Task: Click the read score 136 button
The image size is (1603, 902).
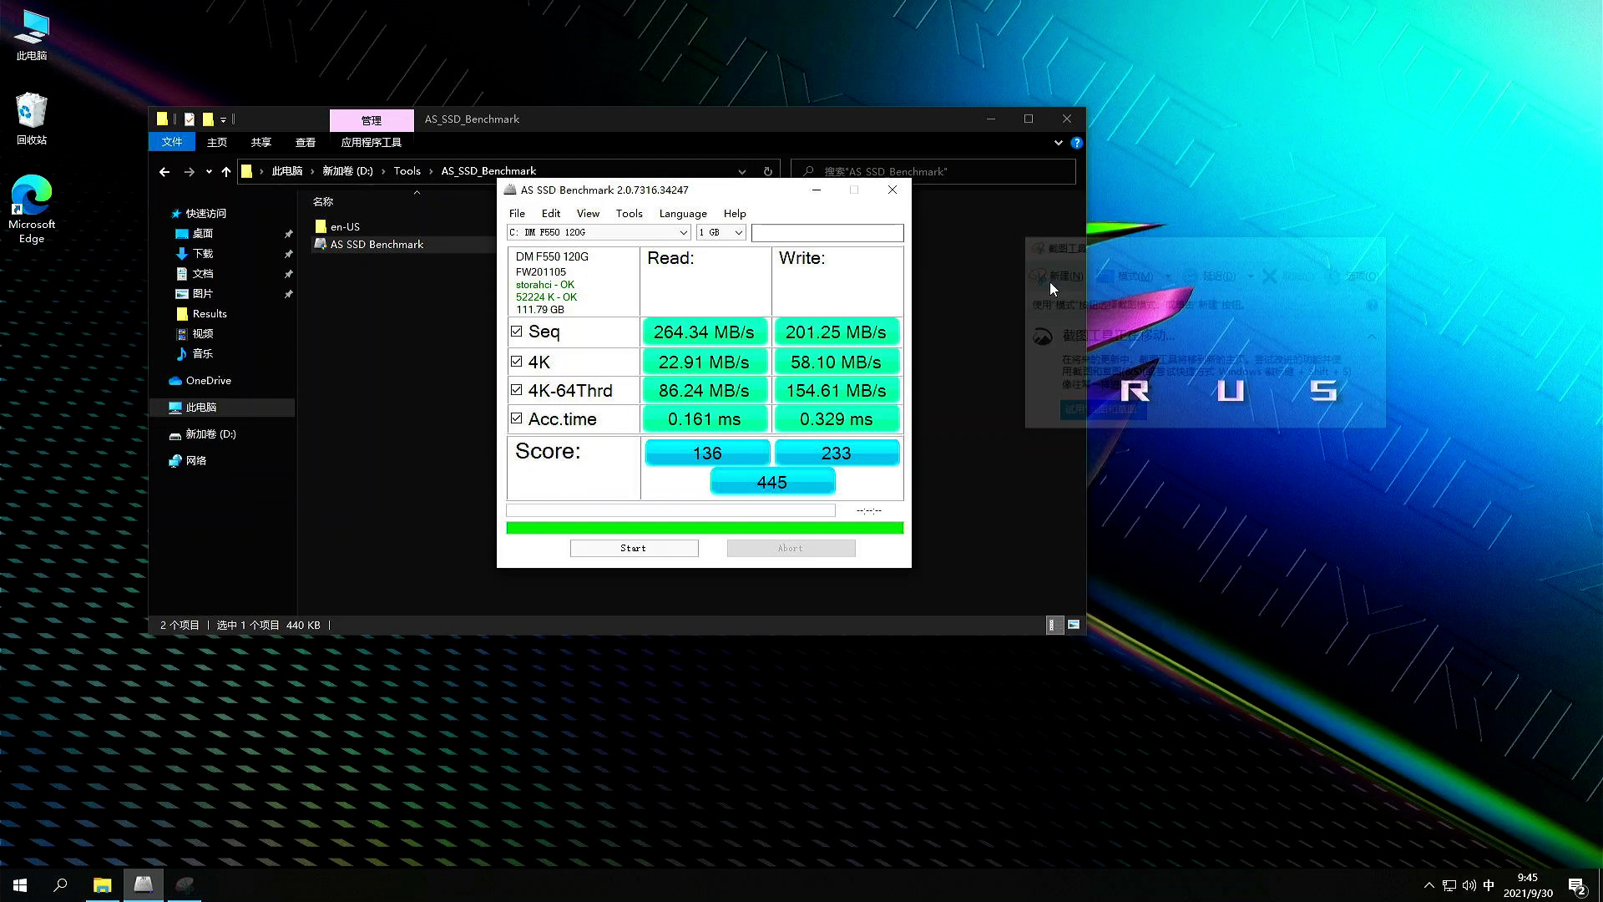Action: click(707, 453)
